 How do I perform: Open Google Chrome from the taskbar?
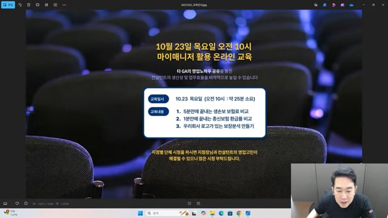239,213
